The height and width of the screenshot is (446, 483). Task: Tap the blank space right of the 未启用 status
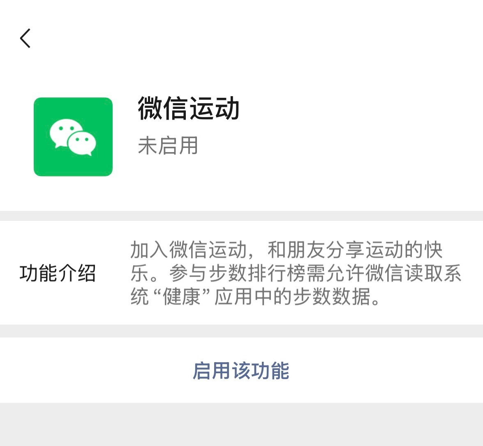tap(339, 146)
